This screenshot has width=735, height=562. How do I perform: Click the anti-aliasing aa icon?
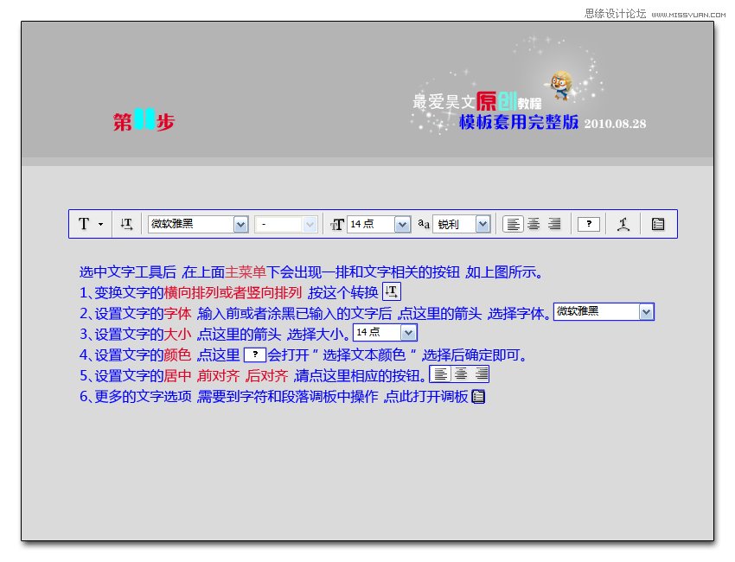(424, 224)
